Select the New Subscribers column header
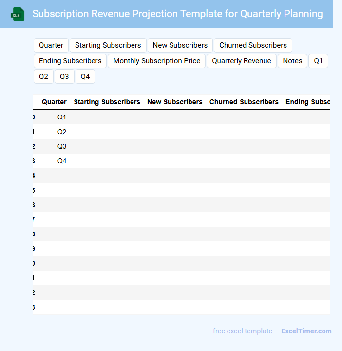 click(x=174, y=102)
